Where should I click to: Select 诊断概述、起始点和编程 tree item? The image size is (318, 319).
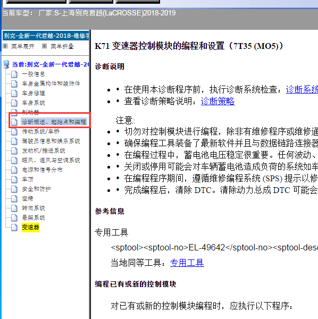[x=54, y=122]
